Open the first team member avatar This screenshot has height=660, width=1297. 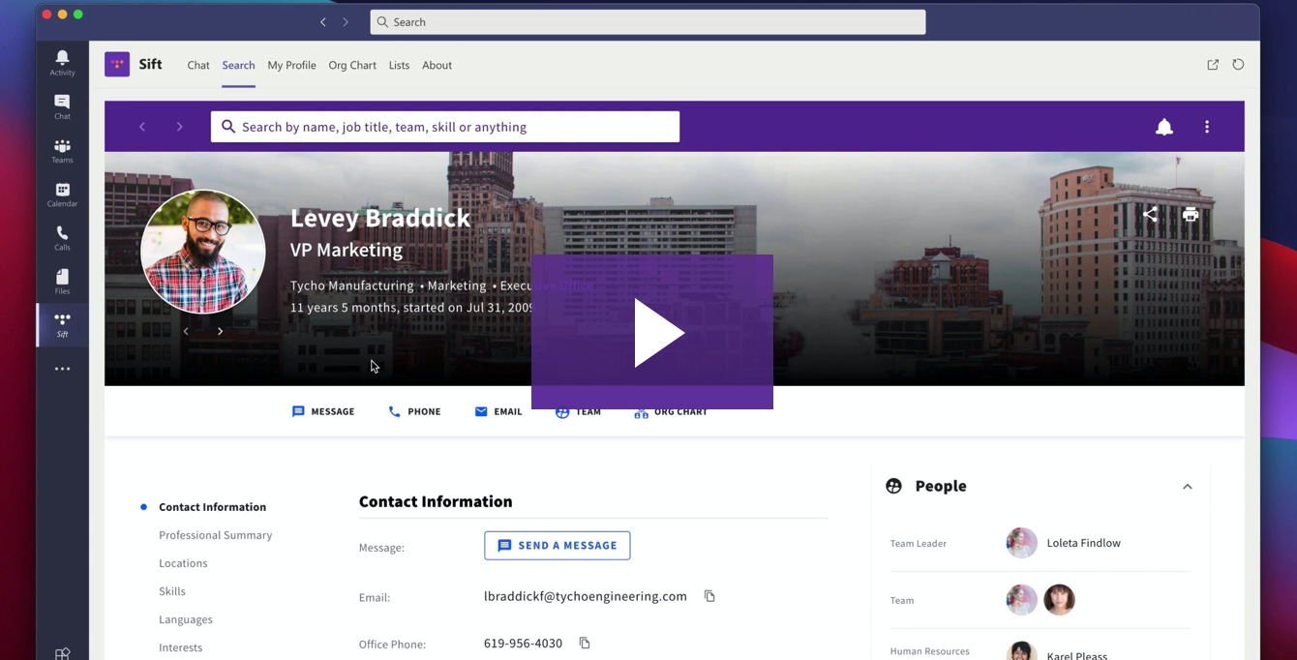(1021, 600)
